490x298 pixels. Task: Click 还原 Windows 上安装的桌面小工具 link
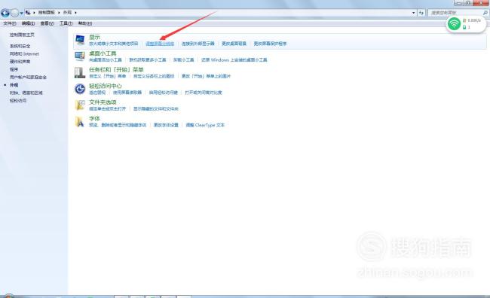234,60
